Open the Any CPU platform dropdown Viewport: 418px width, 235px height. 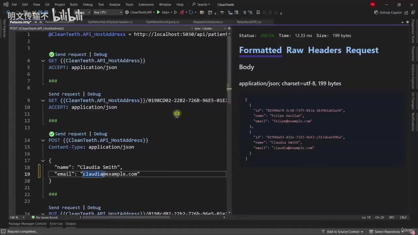(107, 12)
